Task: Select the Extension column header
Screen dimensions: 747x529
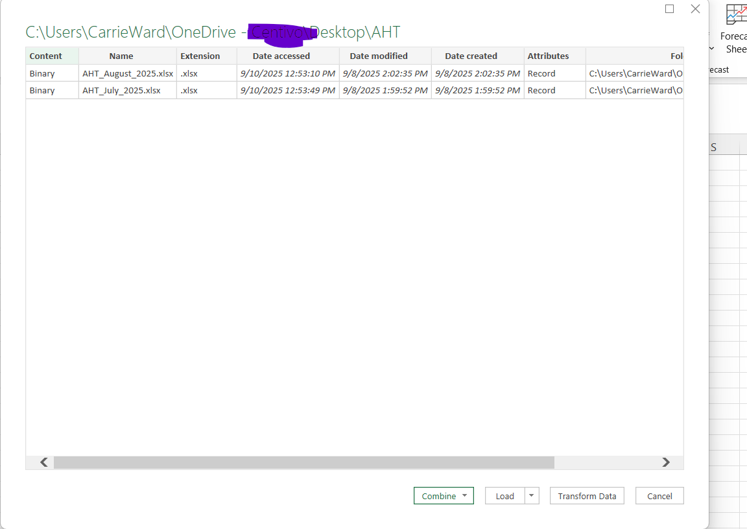Action: [x=207, y=56]
